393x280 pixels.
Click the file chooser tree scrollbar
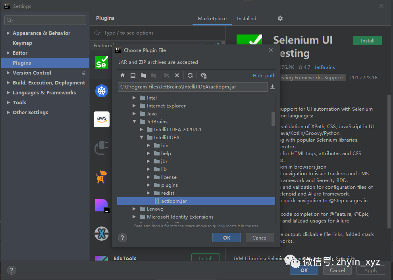[x=273, y=119]
